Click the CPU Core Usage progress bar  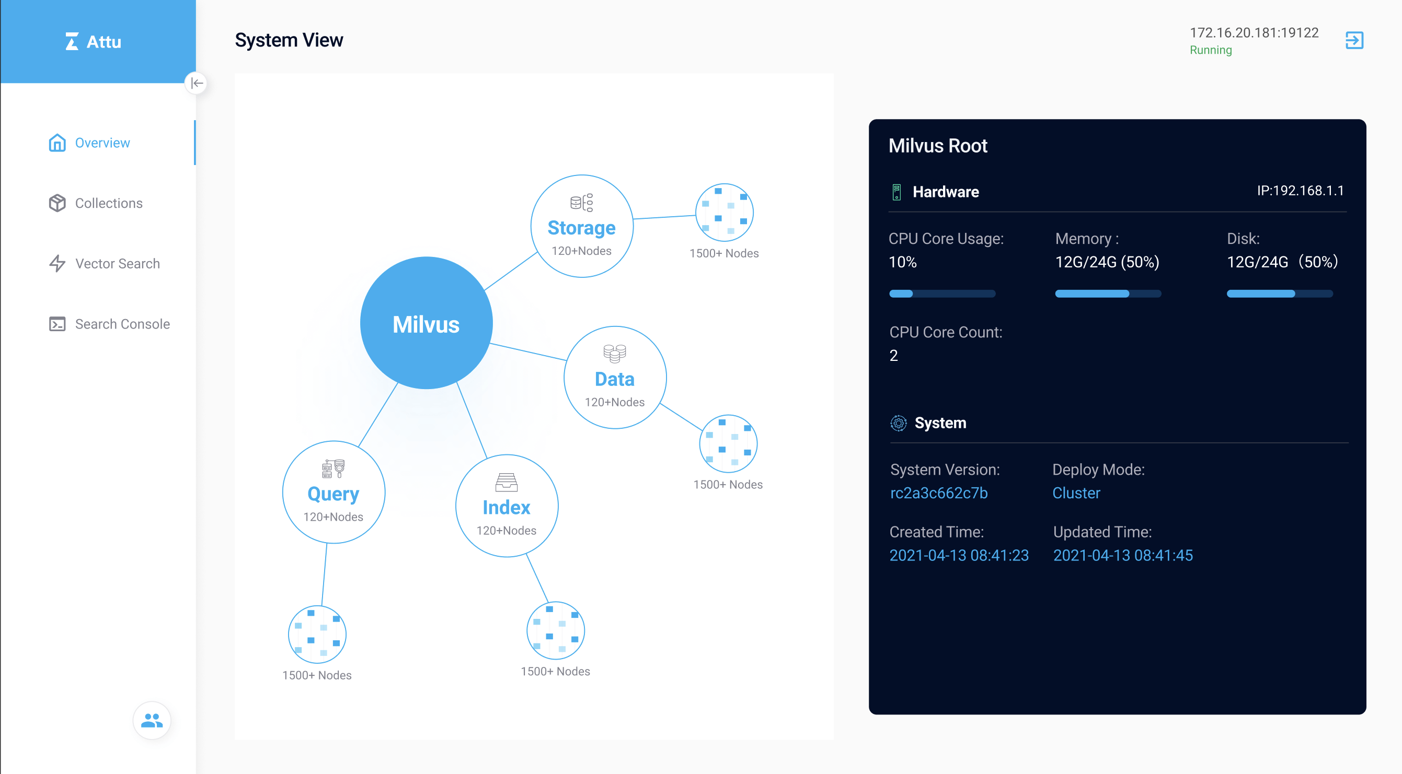coord(942,294)
